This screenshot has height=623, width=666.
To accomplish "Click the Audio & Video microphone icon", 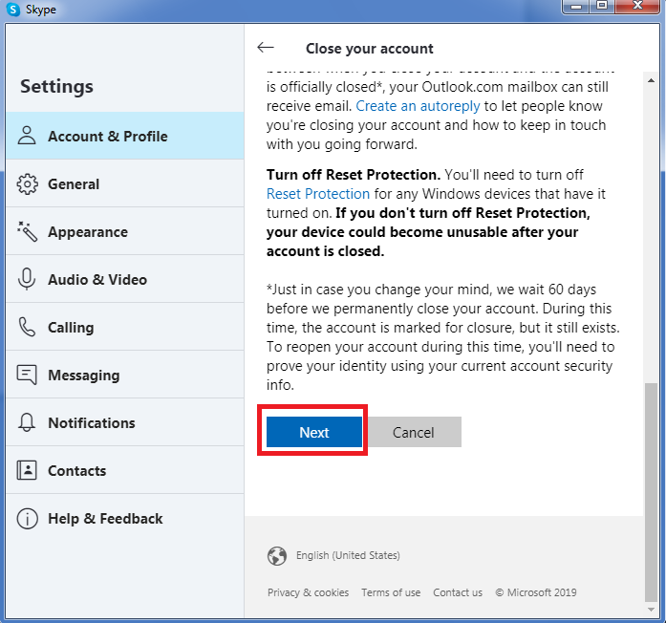I will pyautogui.click(x=27, y=279).
